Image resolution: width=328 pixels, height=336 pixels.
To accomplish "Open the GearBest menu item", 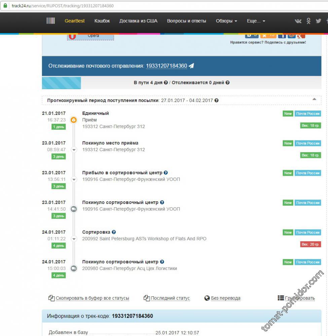I will [75, 21].
